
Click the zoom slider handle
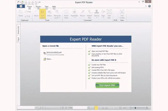click(x=135, y=108)
